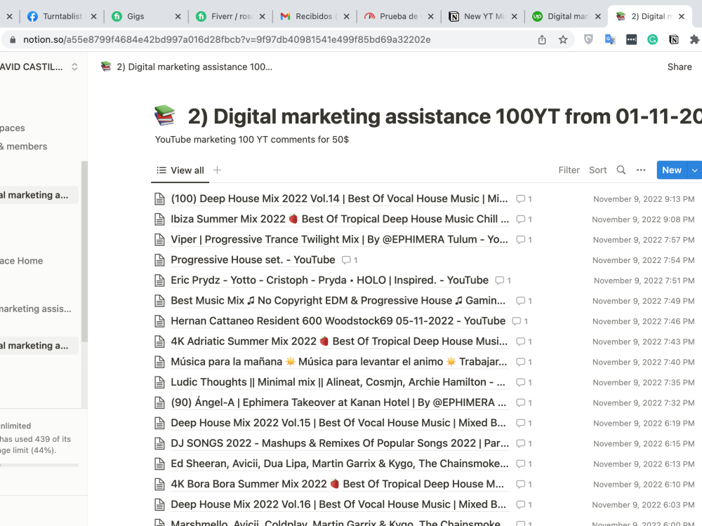Click the breadcrumb Digital marketing assistance 100
This screenshot has width=702, height=526.
(194, 67)
